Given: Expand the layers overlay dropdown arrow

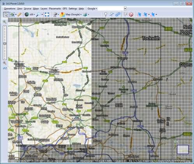Looking at the screenshot, I should pos(88,14).
